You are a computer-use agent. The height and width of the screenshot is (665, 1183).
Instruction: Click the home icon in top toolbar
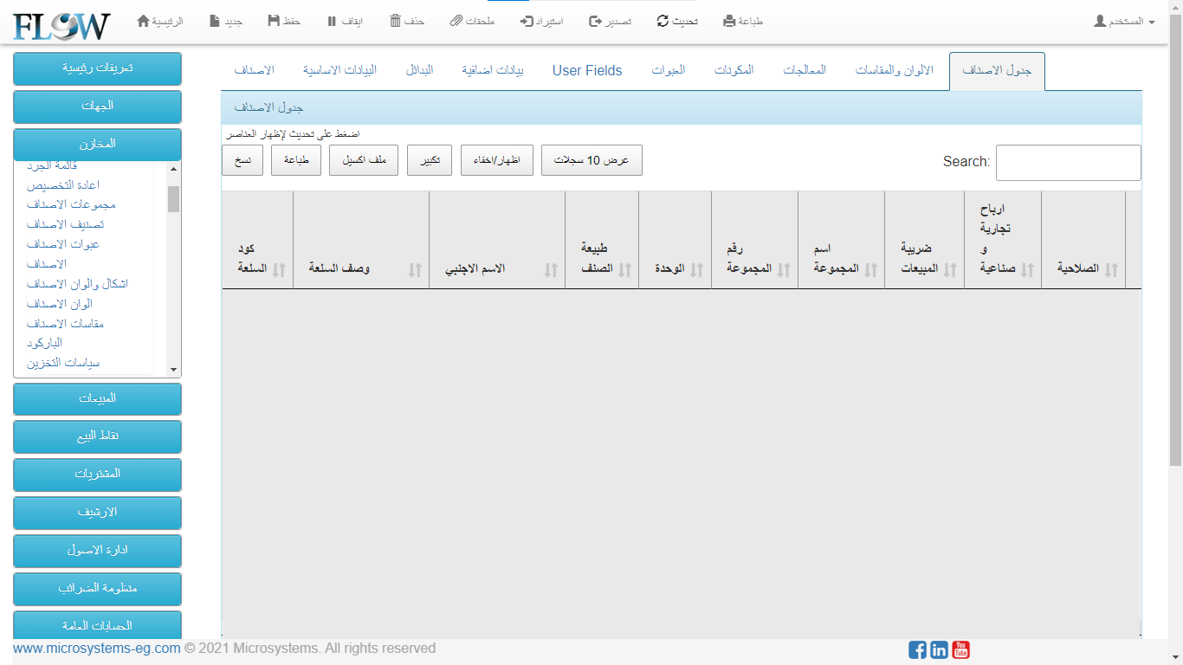(x=144, y=21)
